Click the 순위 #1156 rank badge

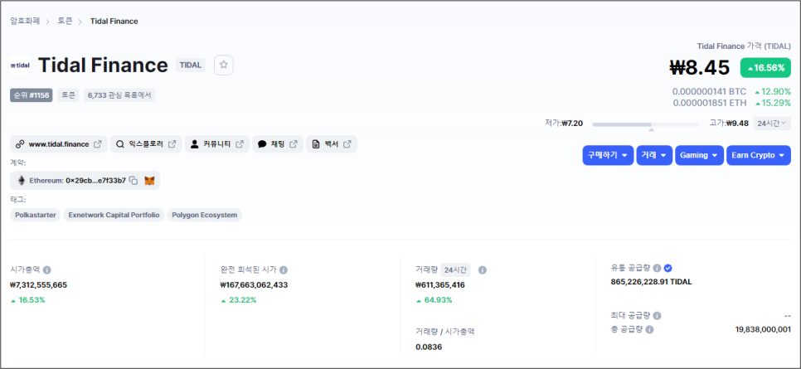tap(32, 95)
